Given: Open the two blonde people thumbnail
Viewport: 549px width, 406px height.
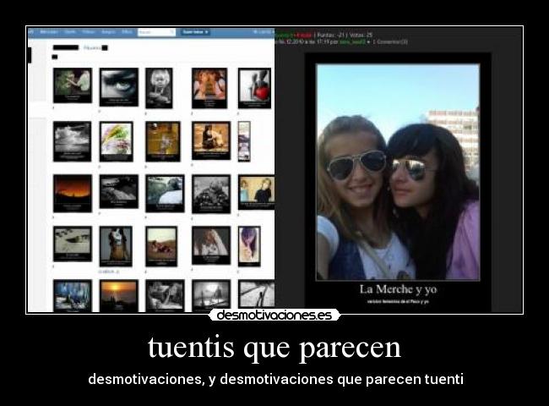Looking at the screenshot, I should 256,192.
